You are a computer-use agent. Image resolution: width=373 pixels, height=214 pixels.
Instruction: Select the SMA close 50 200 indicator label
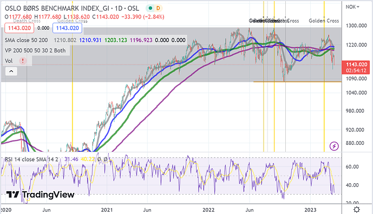click(x=27, y=40)
